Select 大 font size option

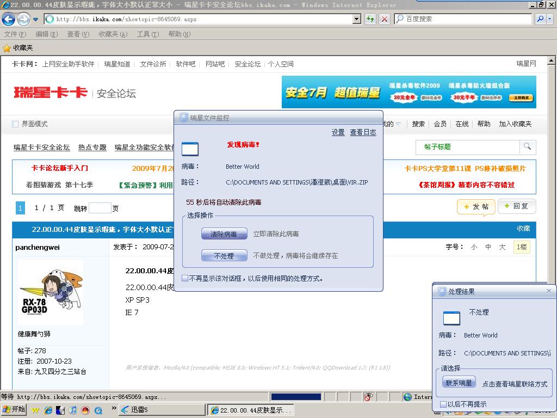point(502,247)
